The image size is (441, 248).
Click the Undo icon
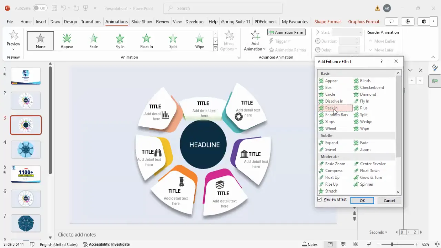pos(63,8)
